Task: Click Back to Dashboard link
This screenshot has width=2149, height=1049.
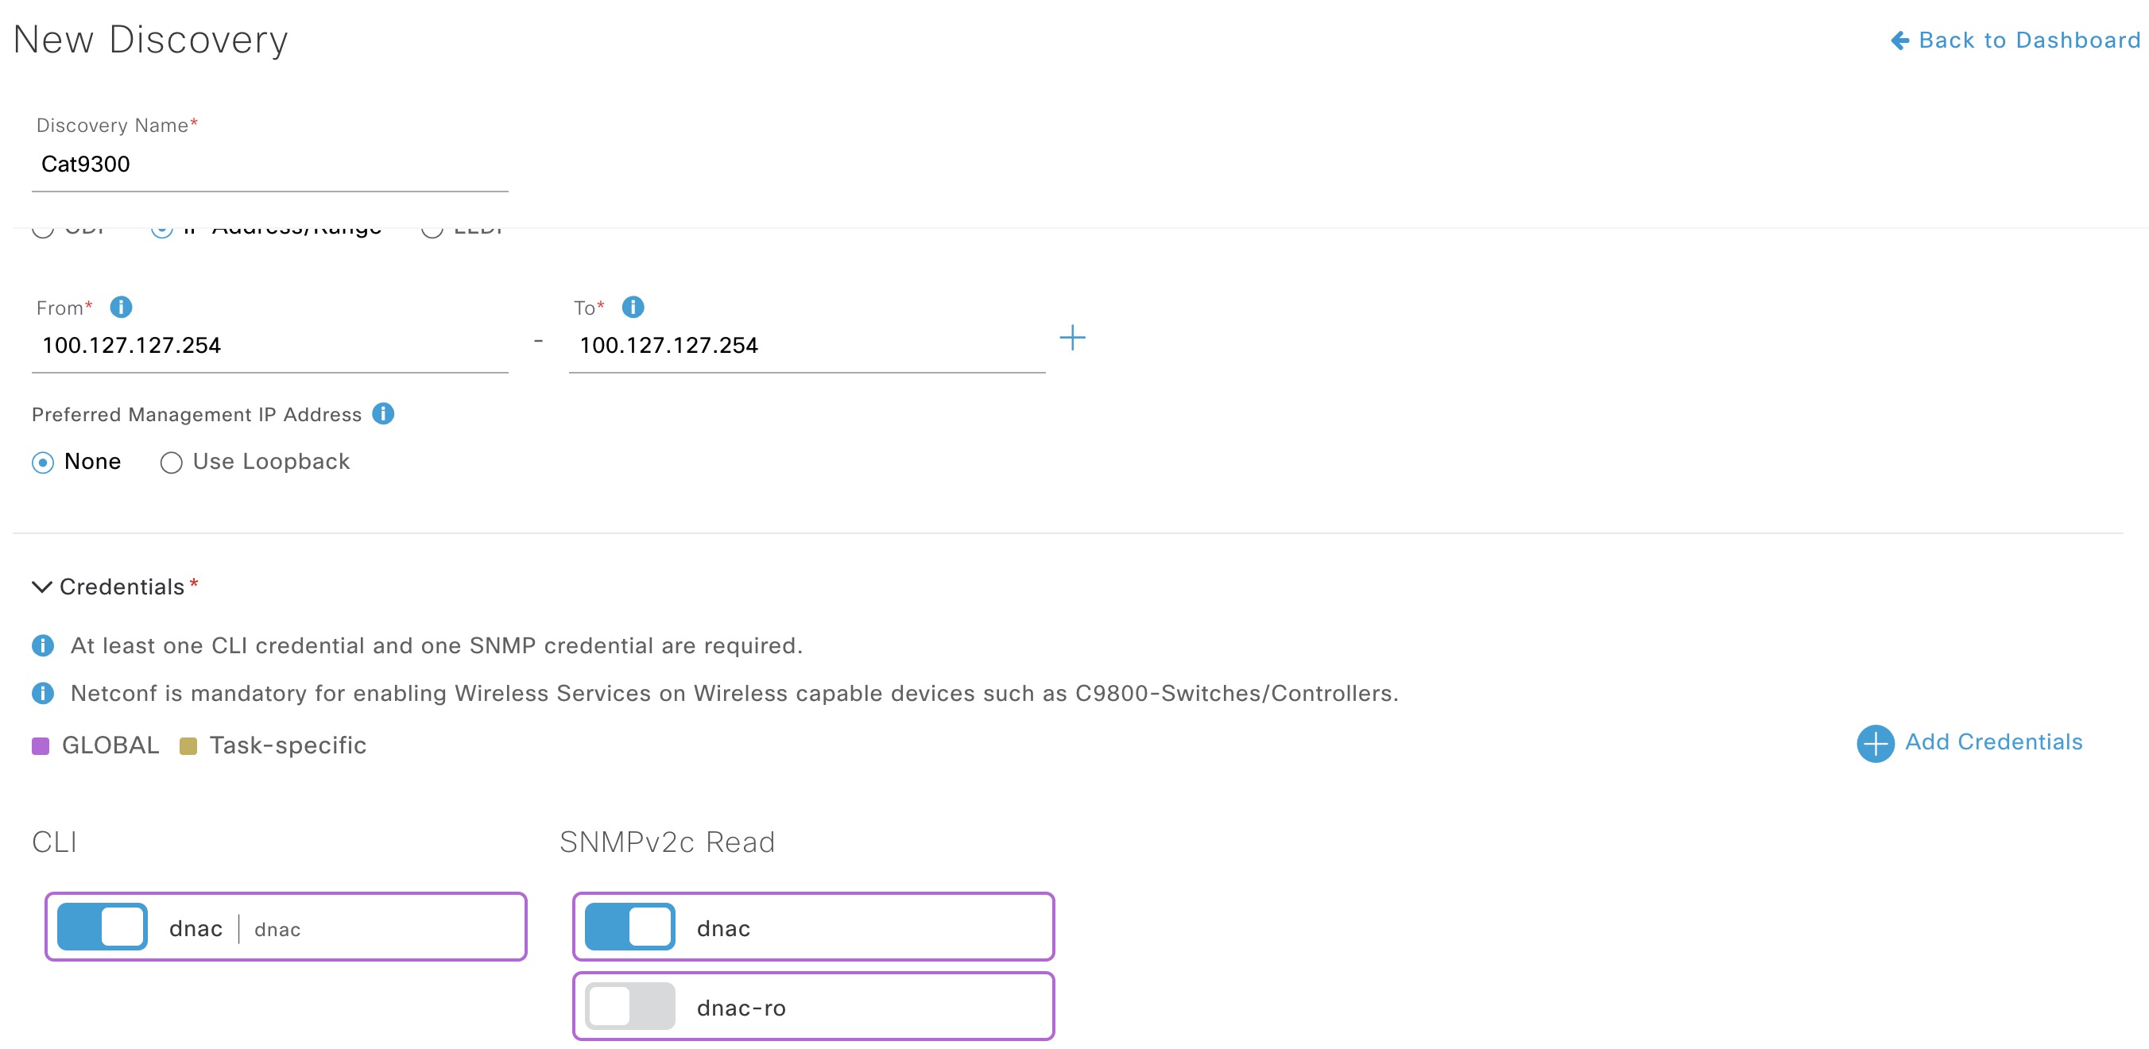Action: coord(2001,37)
